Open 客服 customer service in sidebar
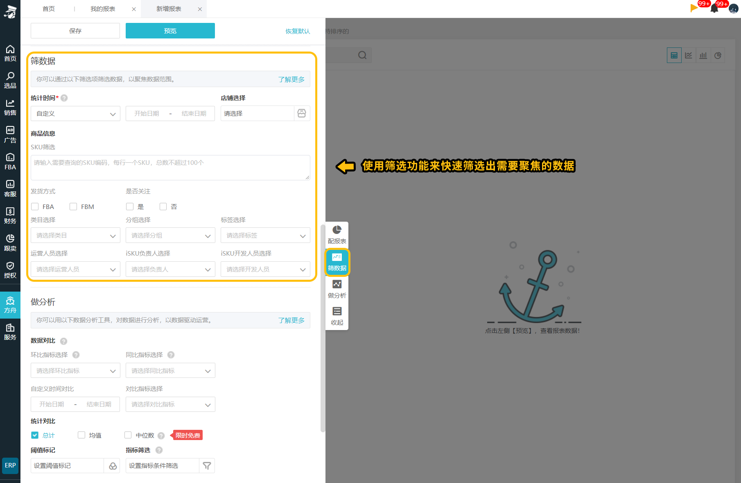 coord(10,189)
